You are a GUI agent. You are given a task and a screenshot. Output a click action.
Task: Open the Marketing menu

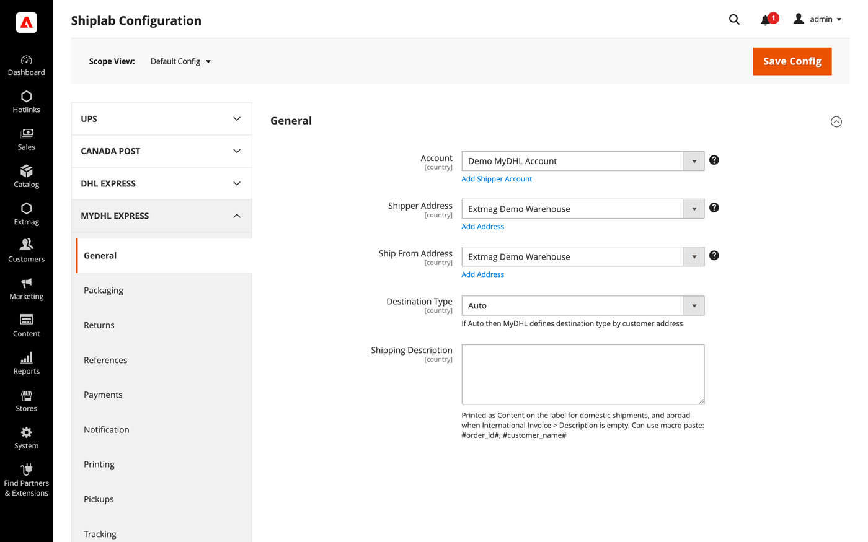26,289
